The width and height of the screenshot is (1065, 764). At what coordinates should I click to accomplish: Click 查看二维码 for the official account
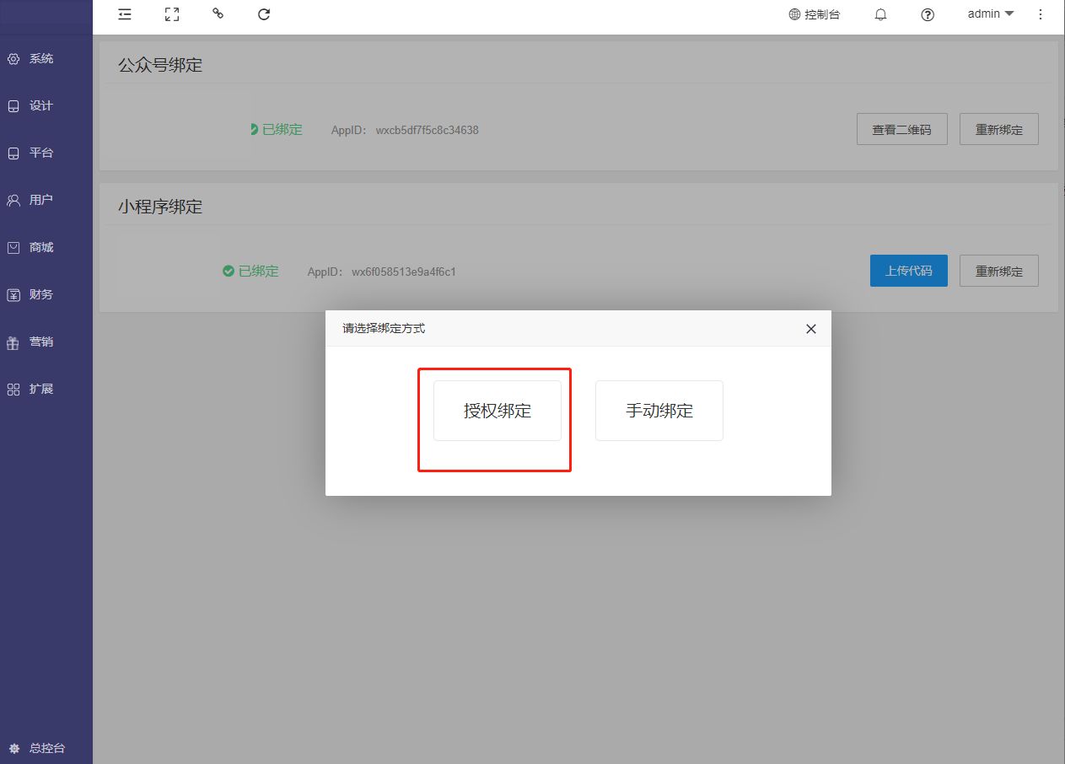pyautogui.click(x=901, y=129)
